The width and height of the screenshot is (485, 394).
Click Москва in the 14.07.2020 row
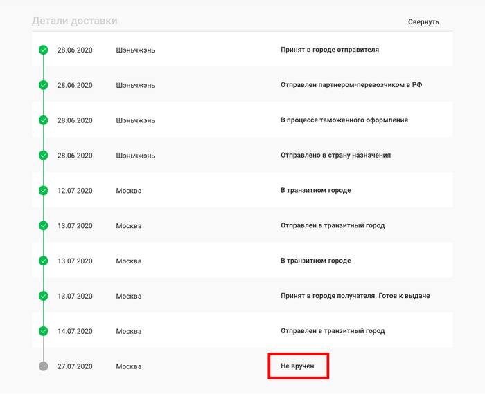coord(129,331)
